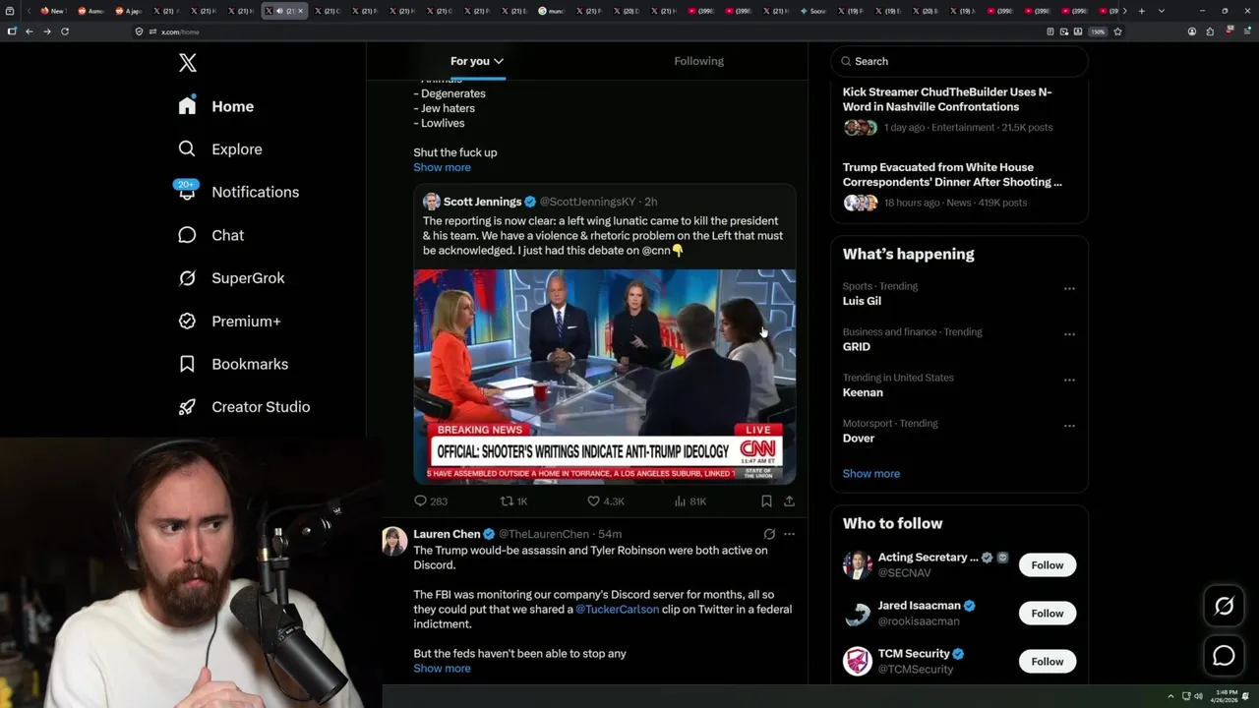This screenshot has width=1259, height=708.
Task: Open more options for Keenan trend
Action: tap(1069, 380)
